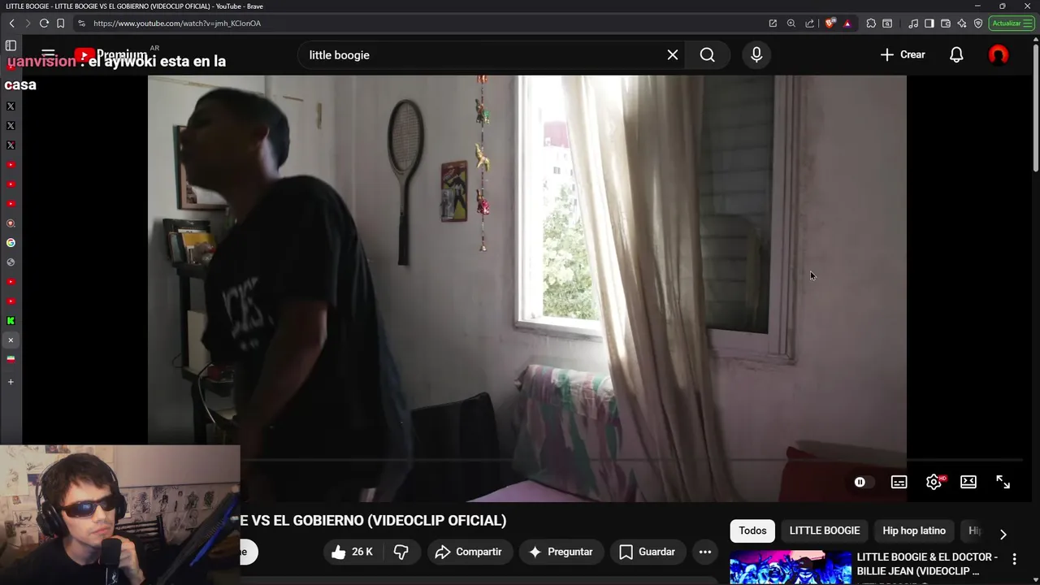1040x585 pixels.
Task: Switch to the green Kick vertical tab
Action: pyautogui.click(x=11, y=321)
